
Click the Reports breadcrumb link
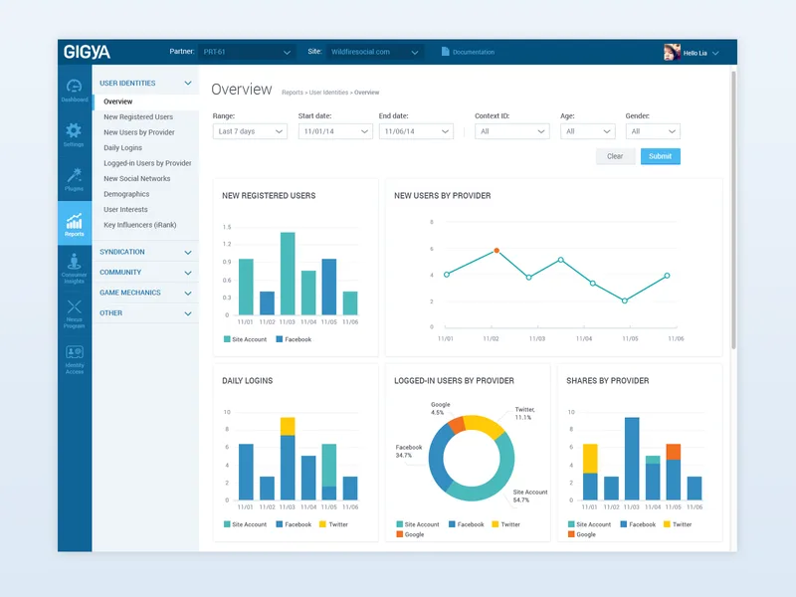click(292, 93)
